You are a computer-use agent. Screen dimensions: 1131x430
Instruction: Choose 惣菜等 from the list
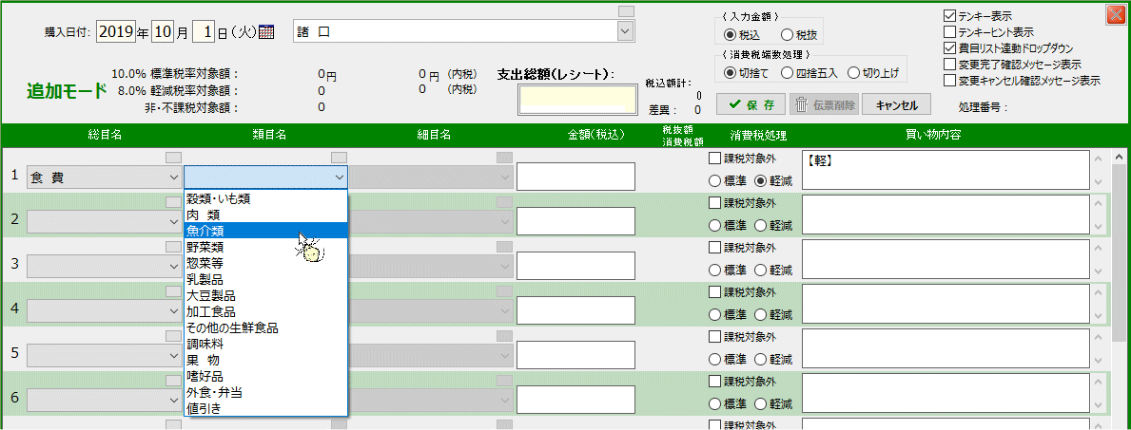pos(265,263)
